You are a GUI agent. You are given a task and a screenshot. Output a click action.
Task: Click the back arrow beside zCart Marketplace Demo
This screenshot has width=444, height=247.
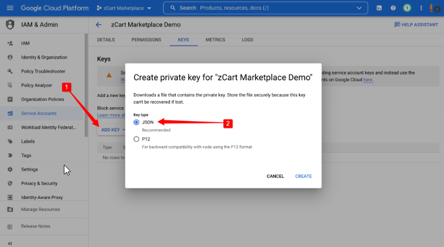pyautogui.click(x=98, y=25)
